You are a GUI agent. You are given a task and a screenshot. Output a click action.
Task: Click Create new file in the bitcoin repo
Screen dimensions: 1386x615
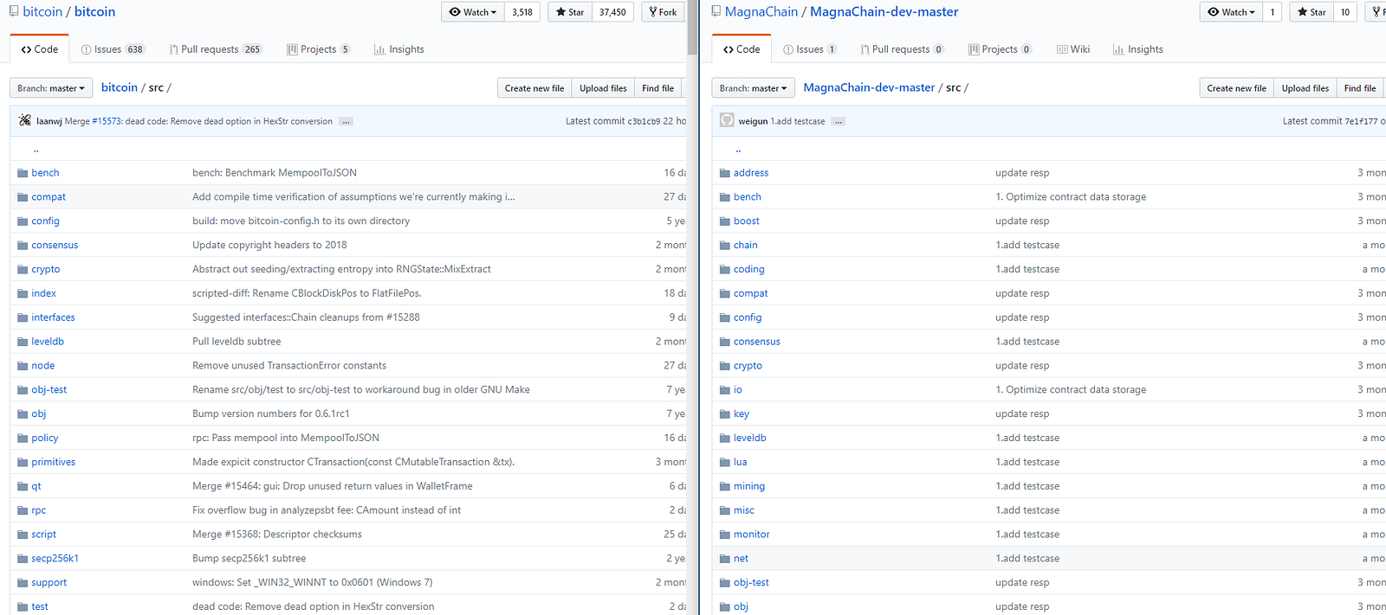[534, 88]
